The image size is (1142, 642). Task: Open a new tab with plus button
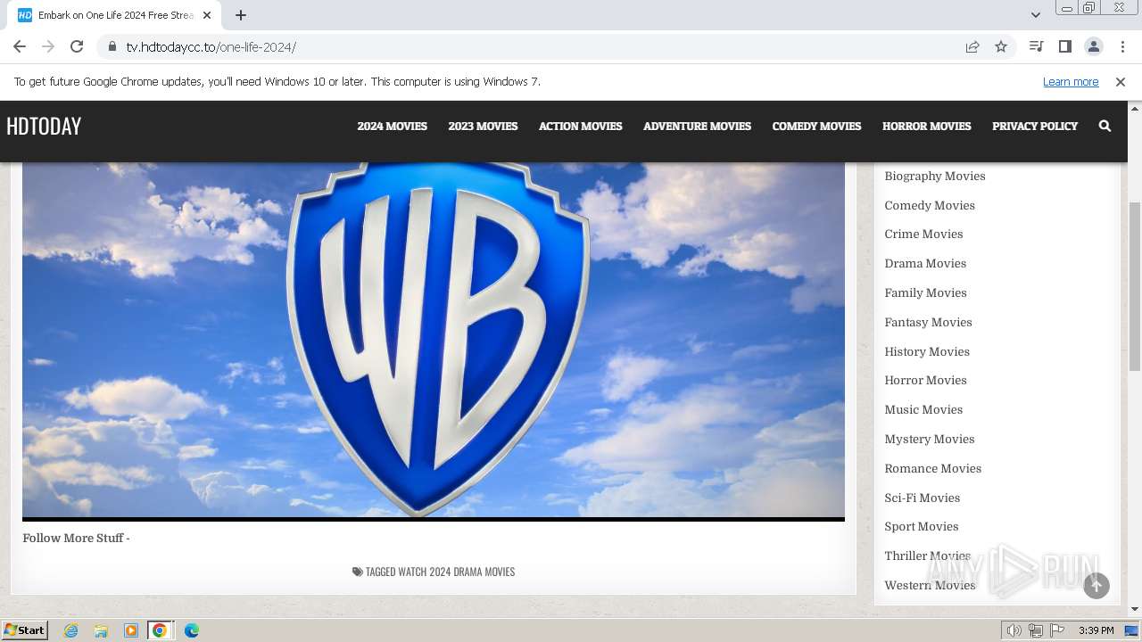click(241, 15)
